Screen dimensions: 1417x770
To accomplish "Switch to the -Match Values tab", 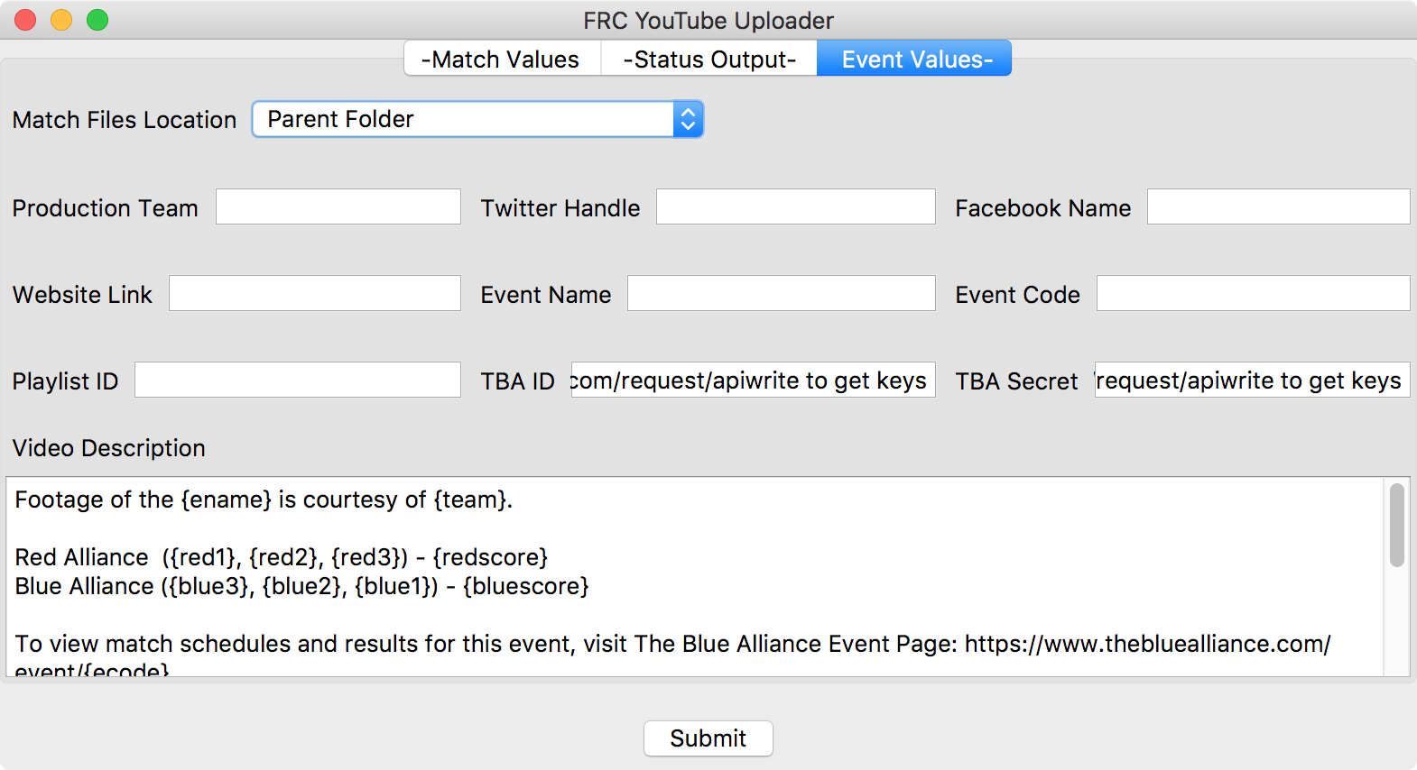I will [x=502, y=60].
